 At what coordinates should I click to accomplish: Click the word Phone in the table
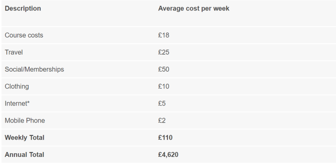pos(36,121)
